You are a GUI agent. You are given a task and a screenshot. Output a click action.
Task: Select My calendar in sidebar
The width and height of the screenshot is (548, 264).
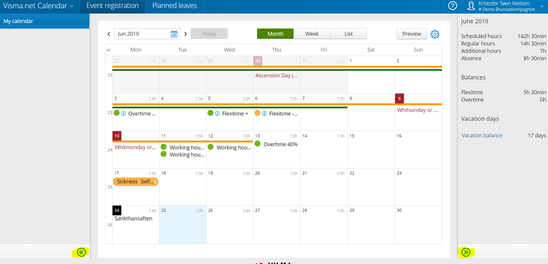(x=45, y=21)
